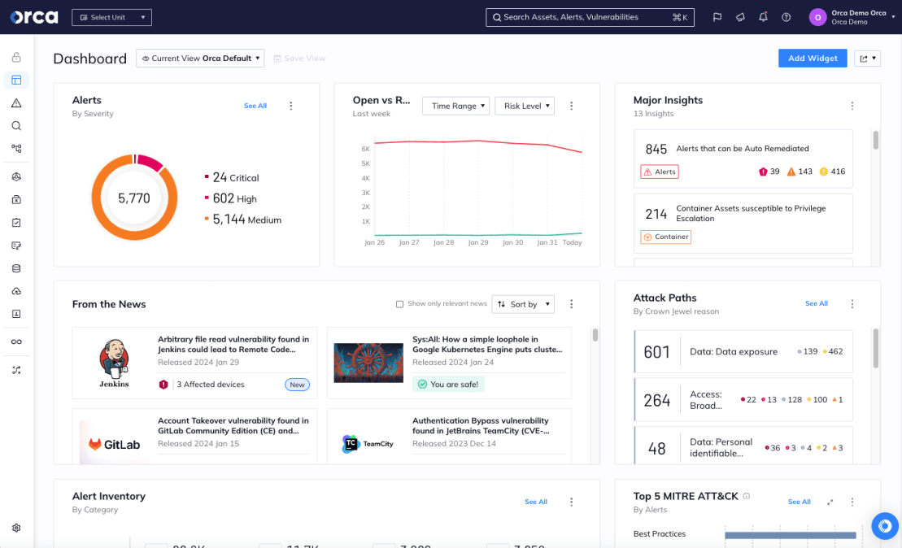Open settings gear at sidebar bottom
Screen dimensions: 902x548
pos(16,528)
